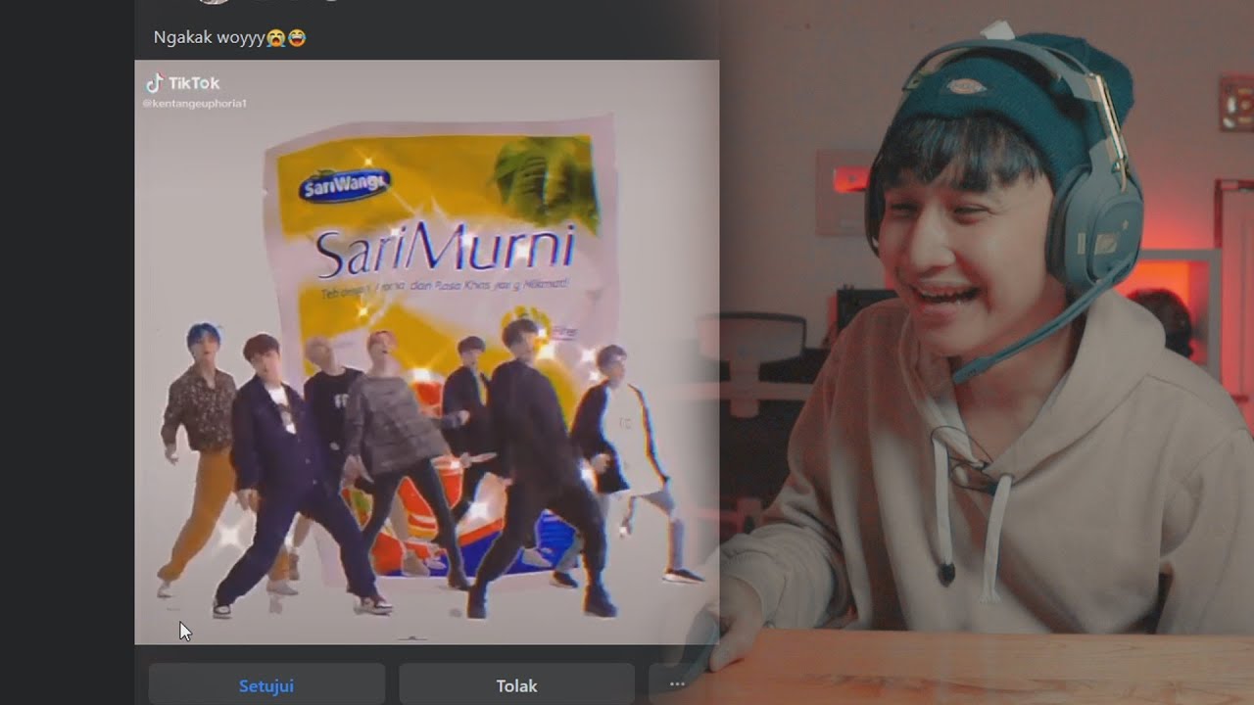Approve the post with the Setujui button
The image size is (1254, 705).
point(266,684)
